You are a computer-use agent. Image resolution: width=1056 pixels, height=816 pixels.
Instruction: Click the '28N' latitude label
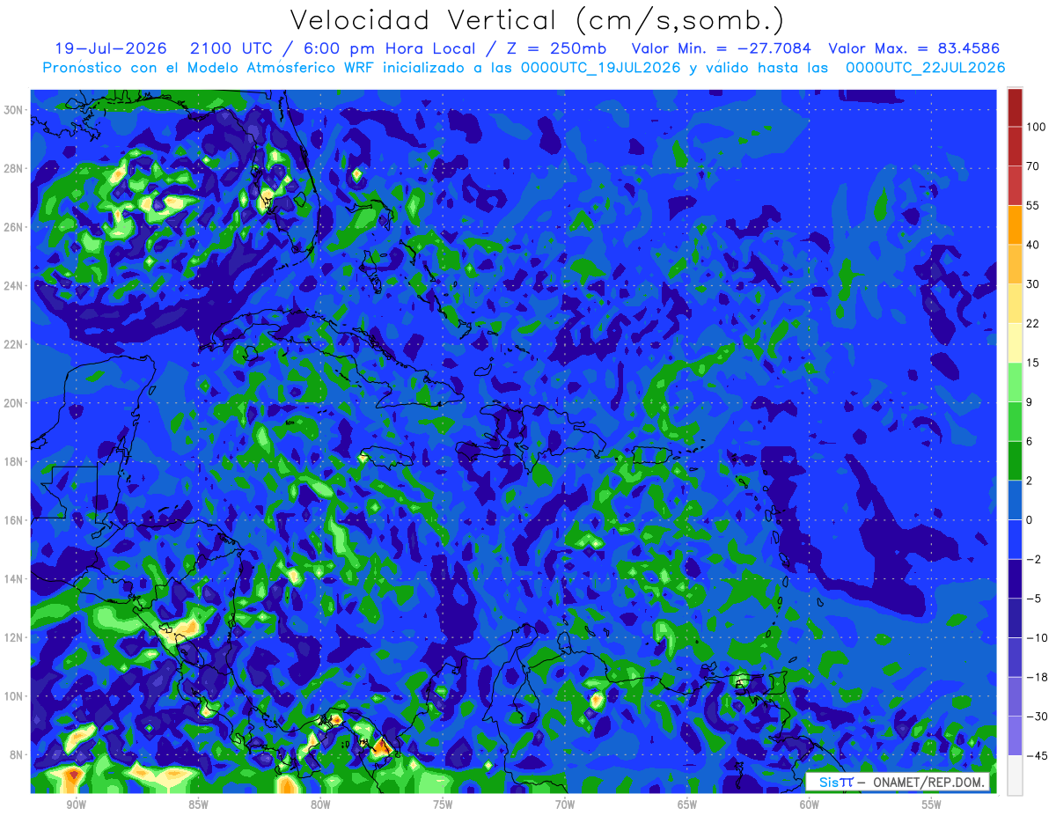click(15, 168)
